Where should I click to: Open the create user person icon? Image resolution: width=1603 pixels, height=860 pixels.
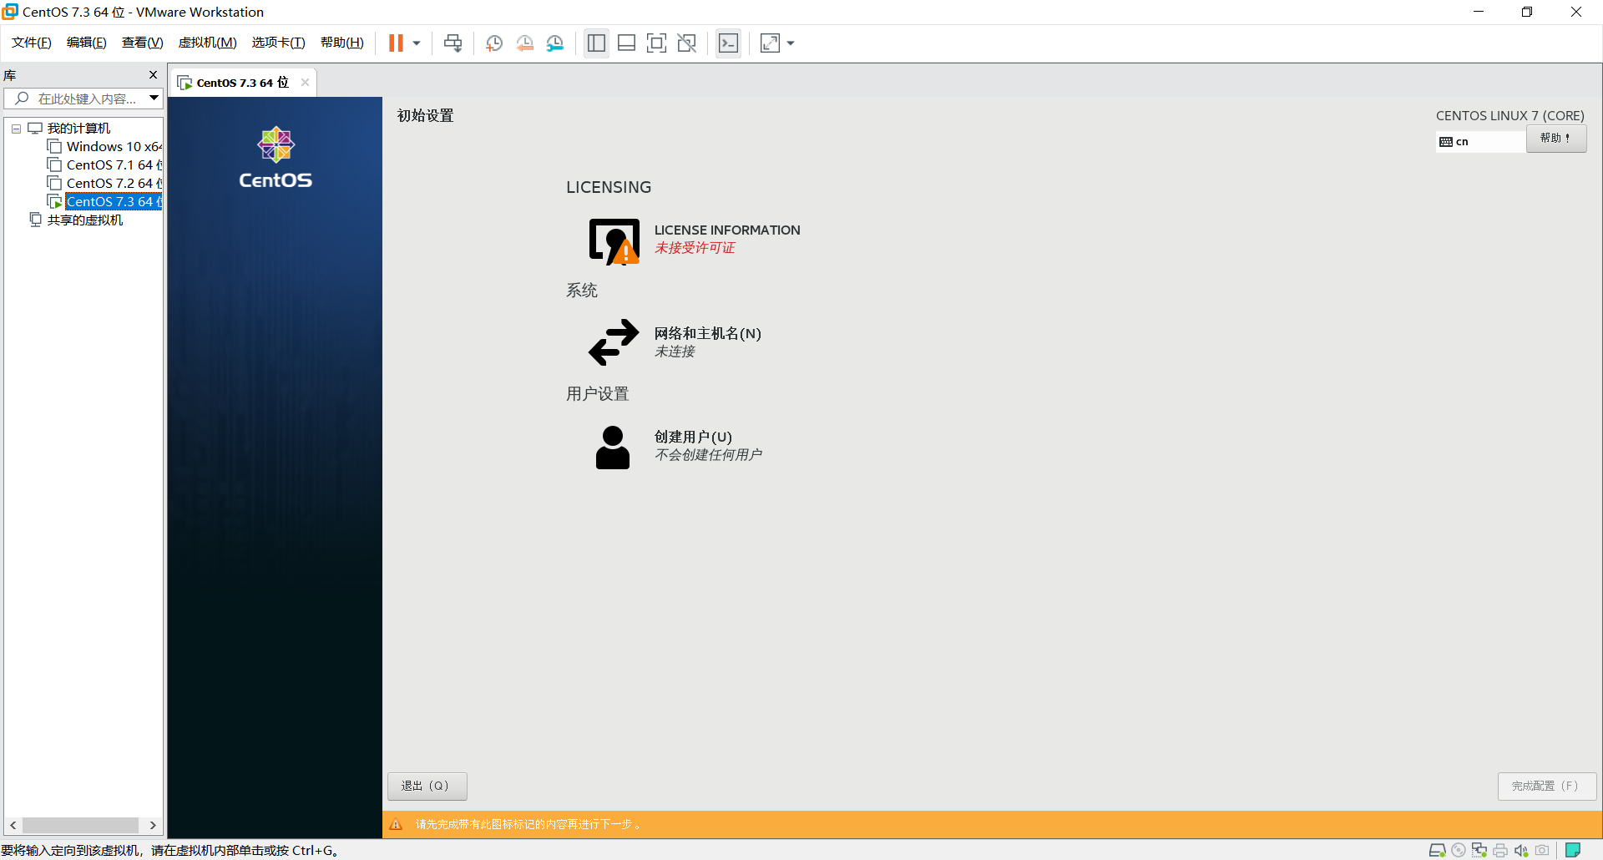pos(613,448)
